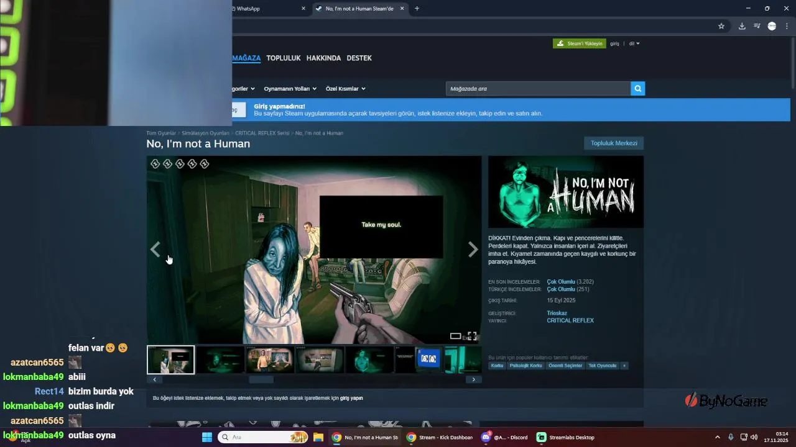The width and height of the screenshot is (796, 447).
Task: Open the game header capsule image
Action: pyautogui.click(x=566, y=192)
